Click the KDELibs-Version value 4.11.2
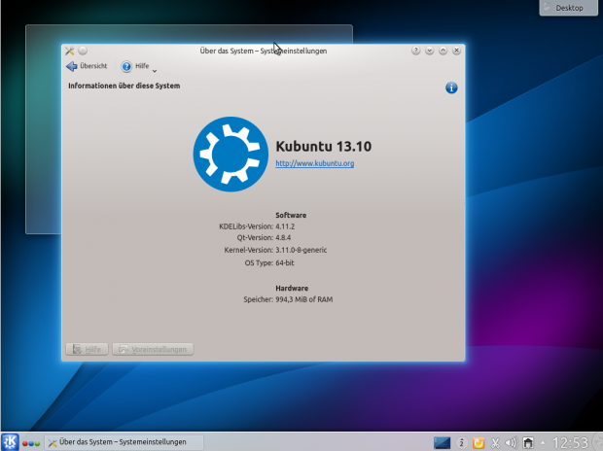This screenshot has height=451, width=603. 285,226
